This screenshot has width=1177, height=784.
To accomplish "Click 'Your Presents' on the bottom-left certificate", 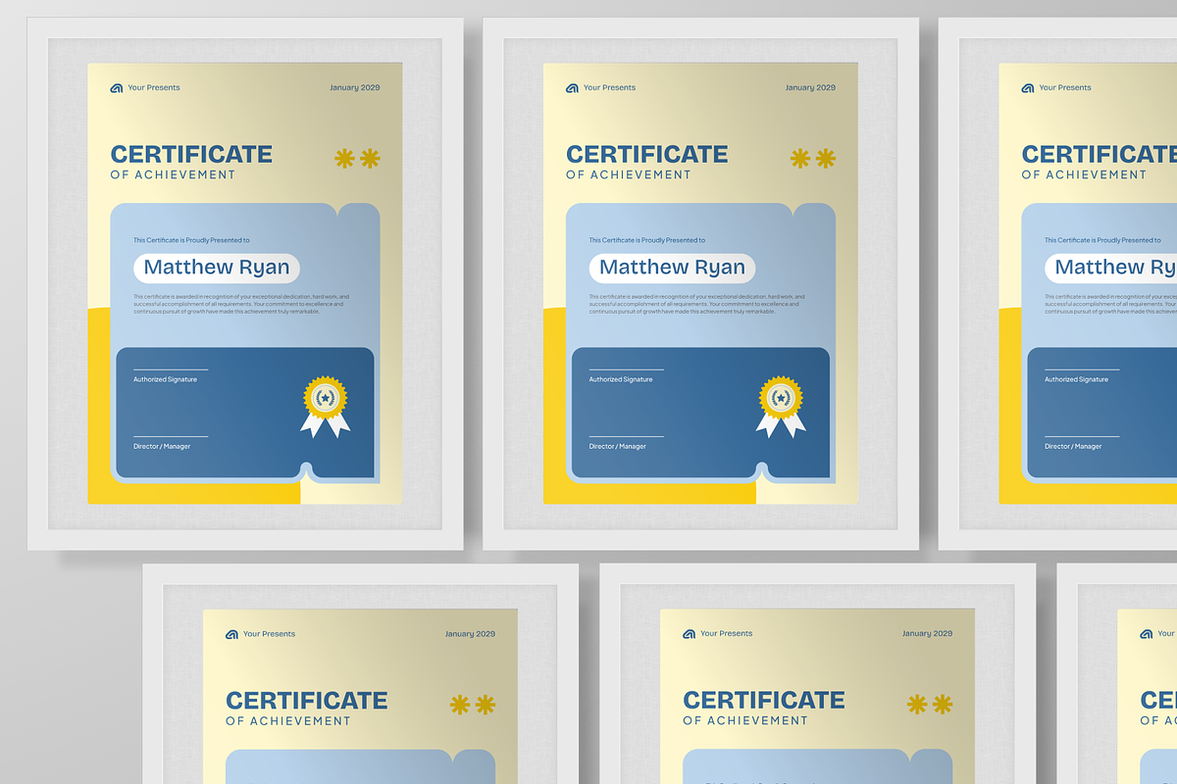I will pos(269,634).
